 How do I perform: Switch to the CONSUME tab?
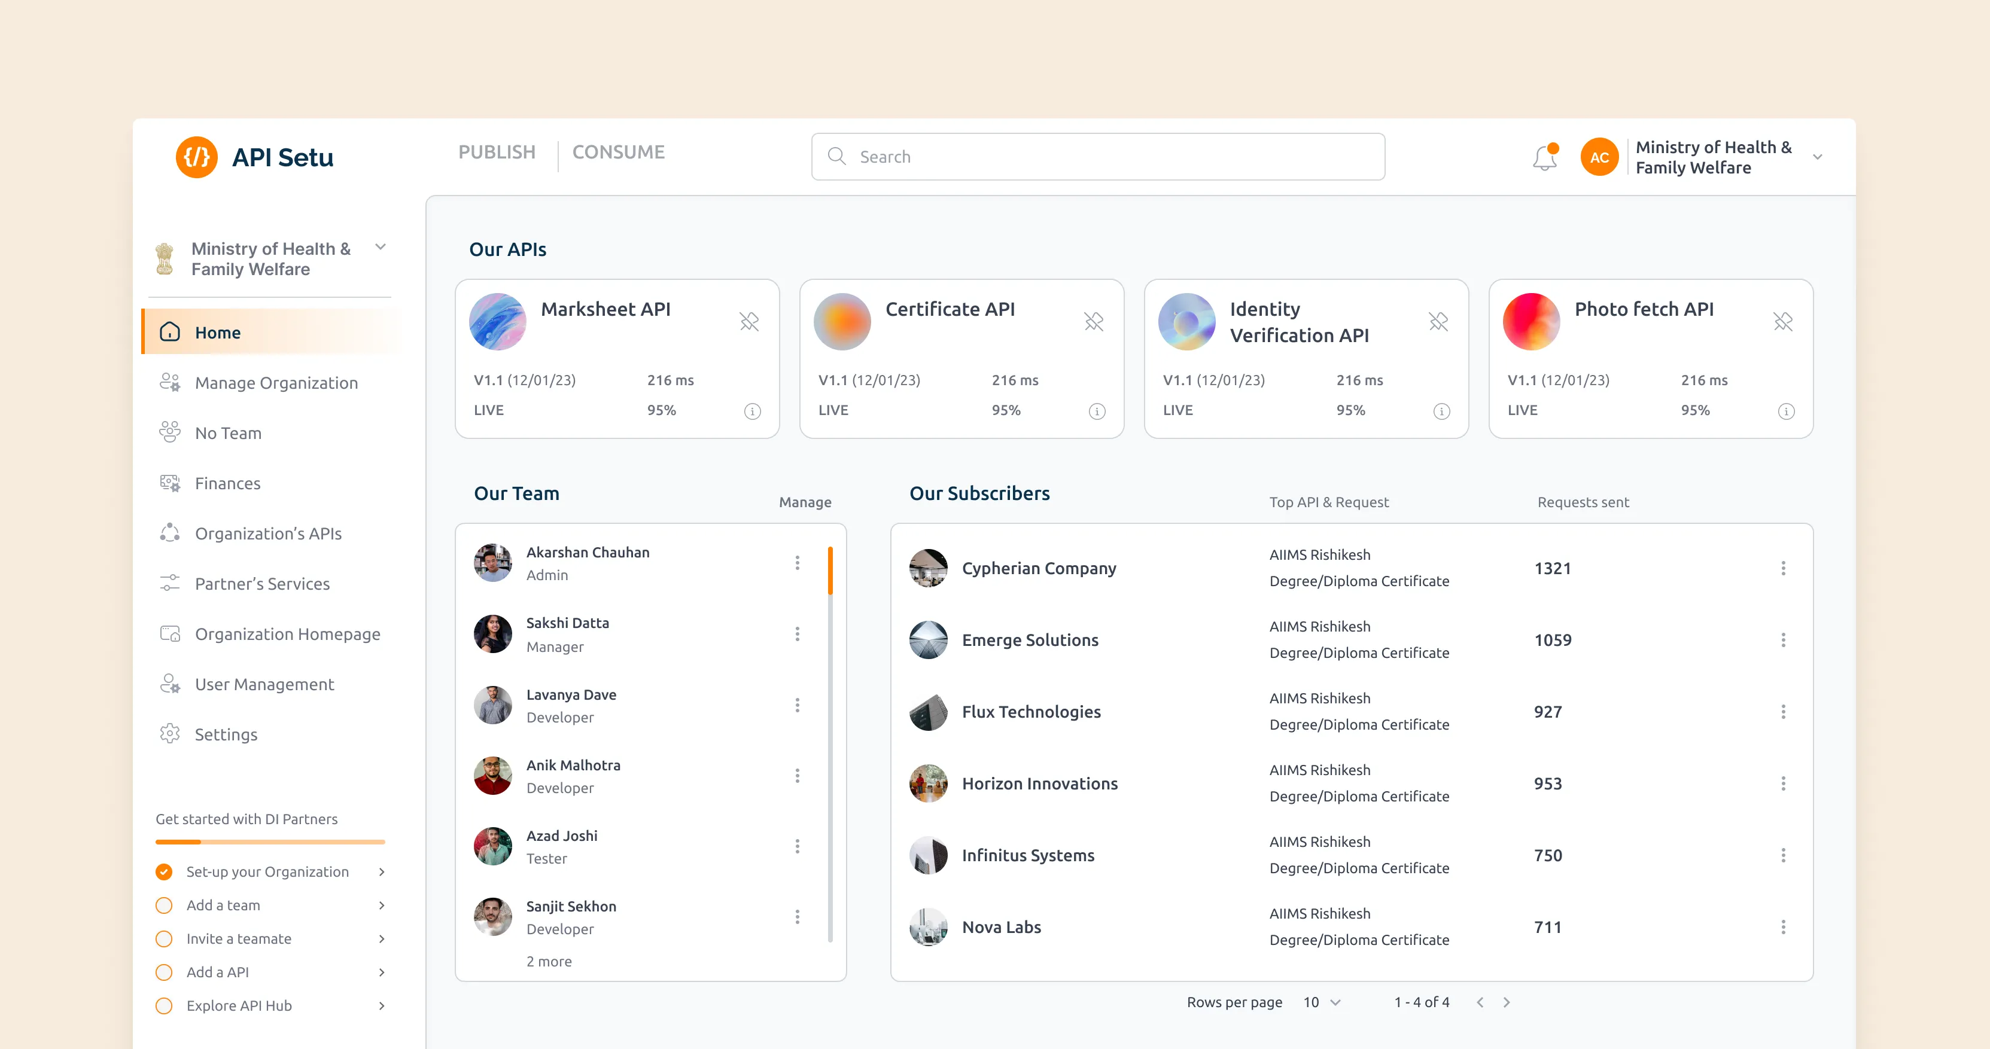(618, 152)
